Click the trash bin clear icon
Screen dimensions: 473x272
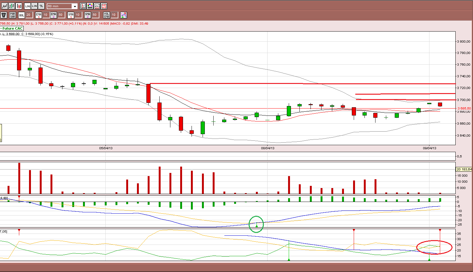coord(4,15)
